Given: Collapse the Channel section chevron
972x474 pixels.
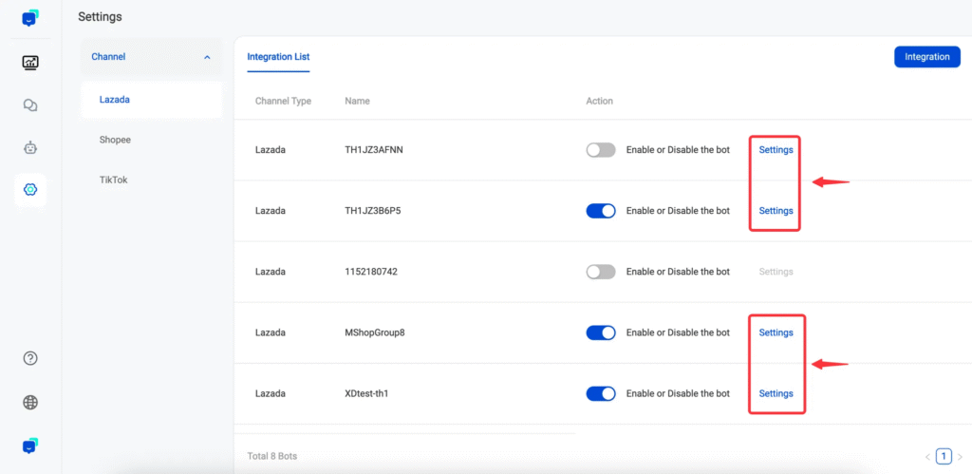Looking at the screenshot, I should click(207, 57).
